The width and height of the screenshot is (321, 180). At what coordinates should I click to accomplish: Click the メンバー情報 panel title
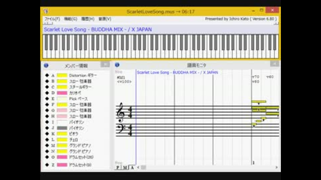point(76,66)
